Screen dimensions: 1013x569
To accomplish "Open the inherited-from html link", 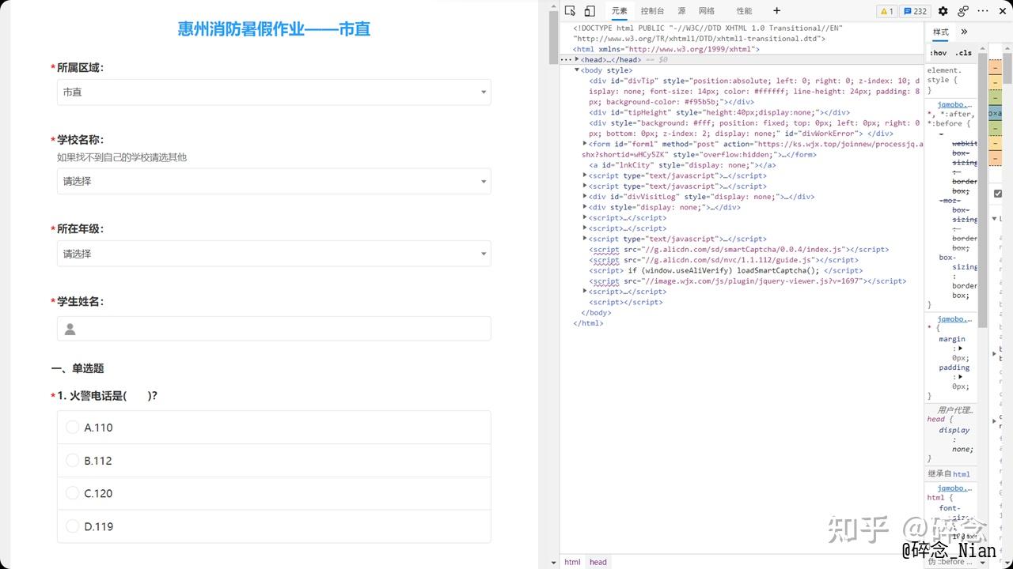I will coord(961,474).
